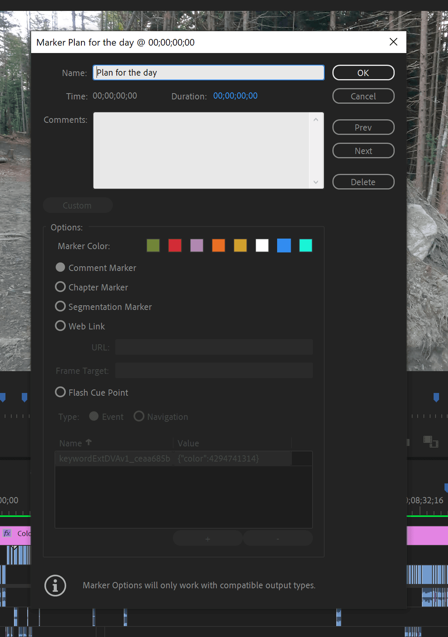
Task: Pick the lavender marker color
Action: (x=197, y=246)
